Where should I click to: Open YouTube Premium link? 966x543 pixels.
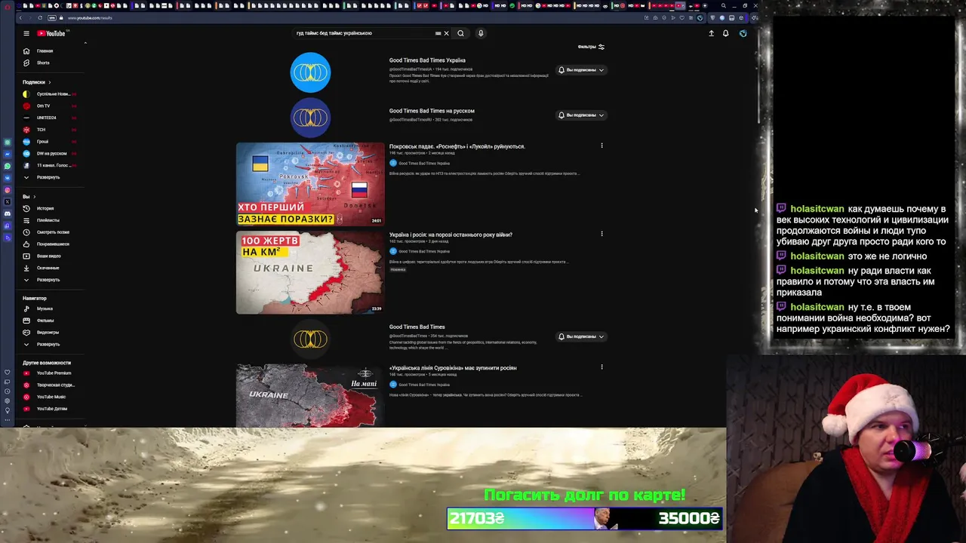coord(50,373)
